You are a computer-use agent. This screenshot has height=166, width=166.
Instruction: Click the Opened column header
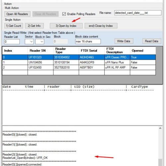click(x=143, y=50)
